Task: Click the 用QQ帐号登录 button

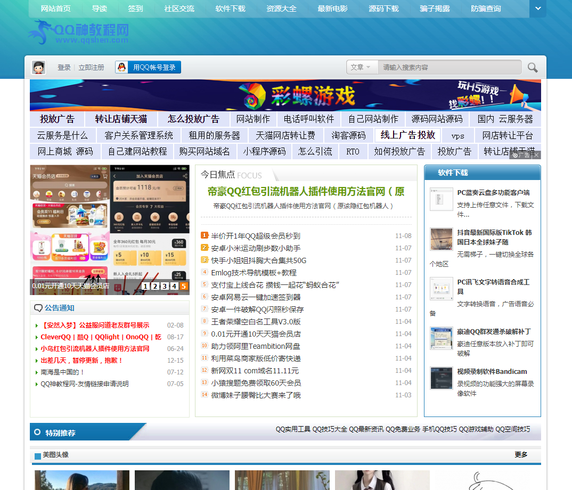Action: click(x=148, y=67)
